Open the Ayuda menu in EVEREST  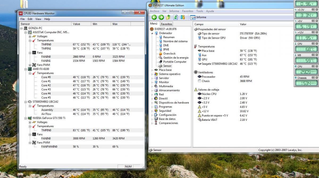click(210, 11)
